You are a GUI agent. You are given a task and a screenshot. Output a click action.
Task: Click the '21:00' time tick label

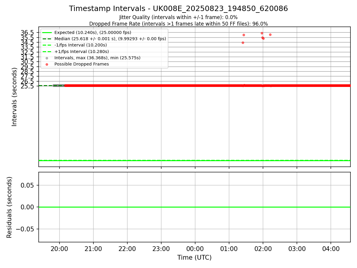tap(93, 249)
